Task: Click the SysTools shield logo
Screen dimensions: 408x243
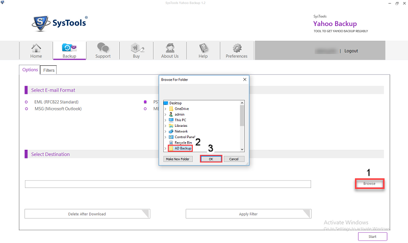Action: coord(41,23)
